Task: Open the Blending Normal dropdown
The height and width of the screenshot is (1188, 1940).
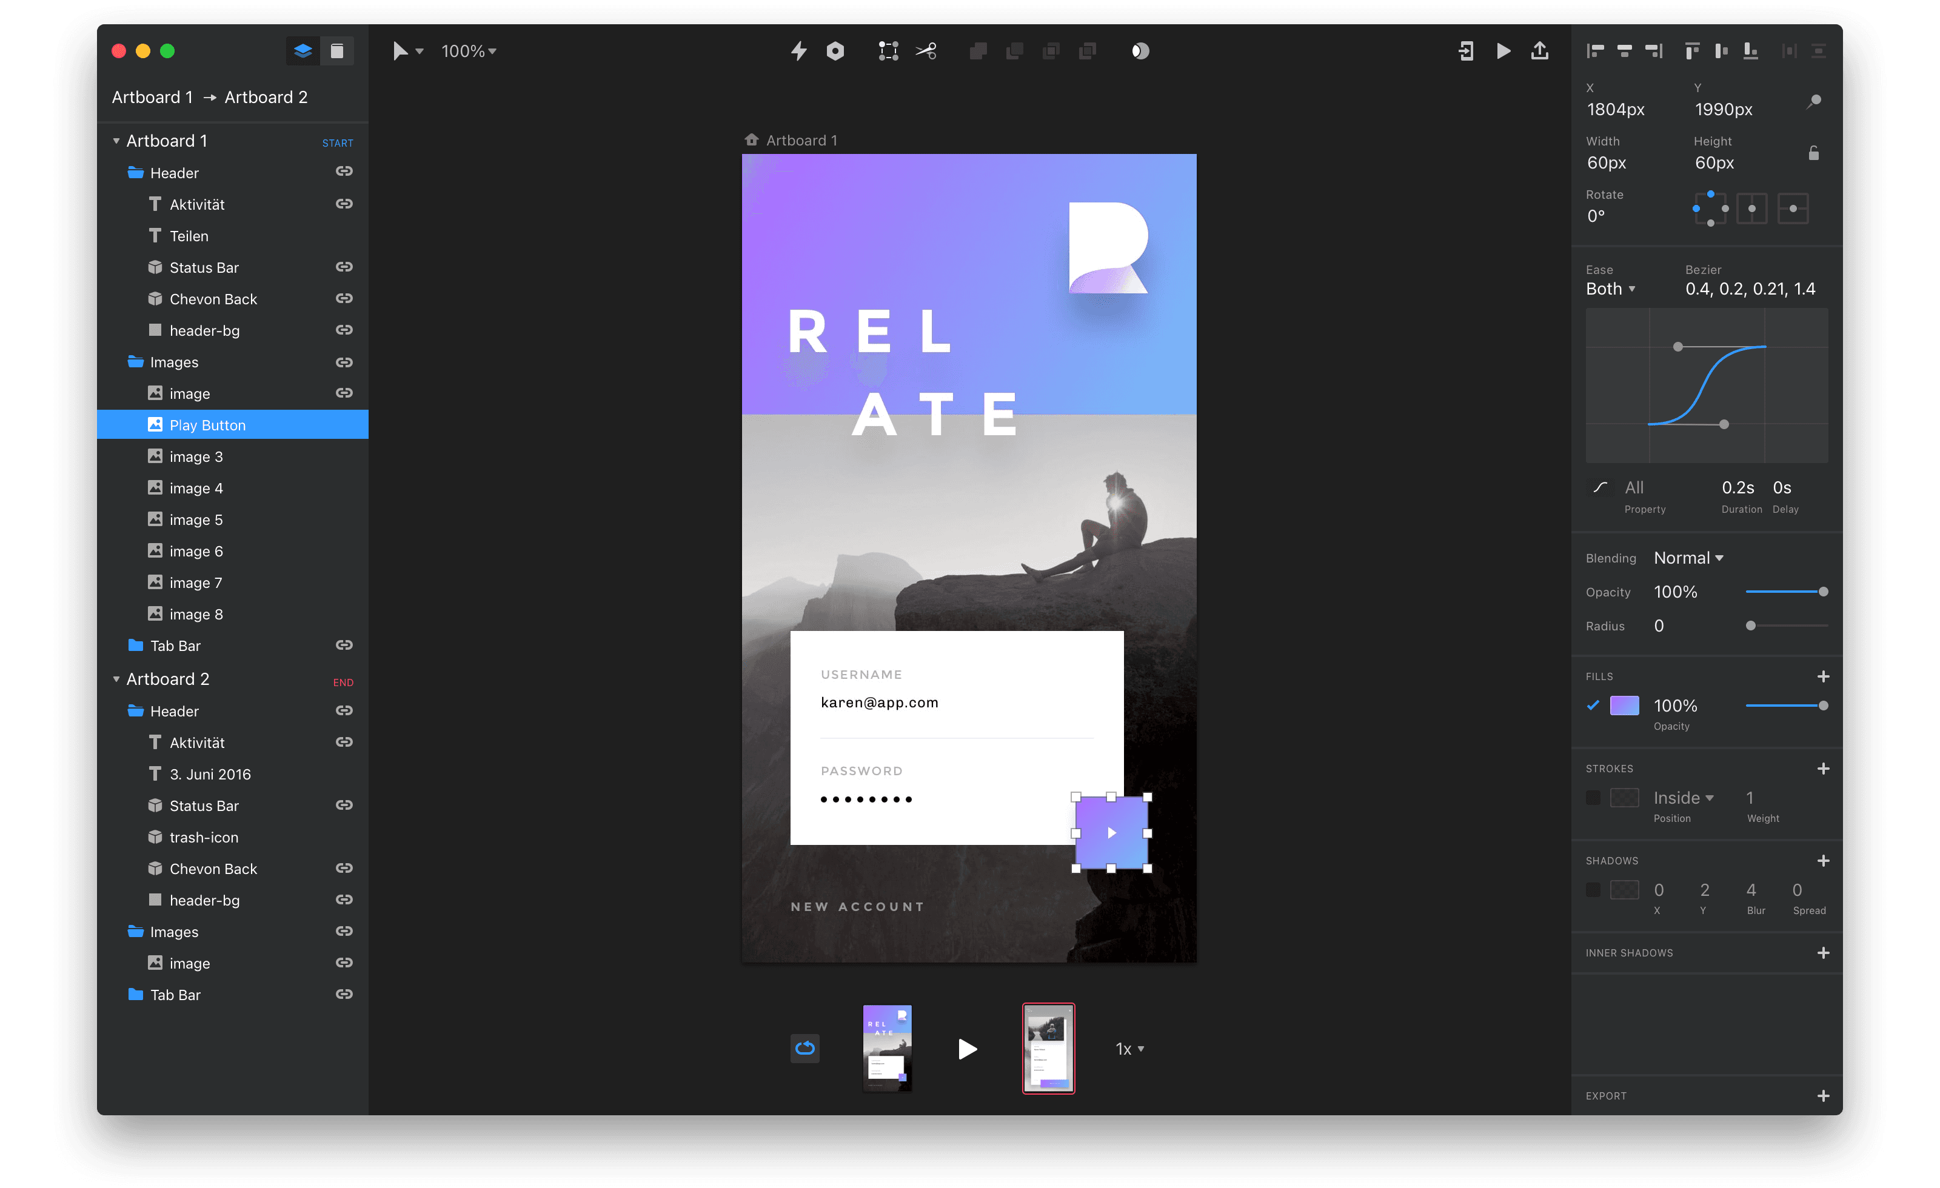Action: pyautogui.click(x=1688, y=558)
